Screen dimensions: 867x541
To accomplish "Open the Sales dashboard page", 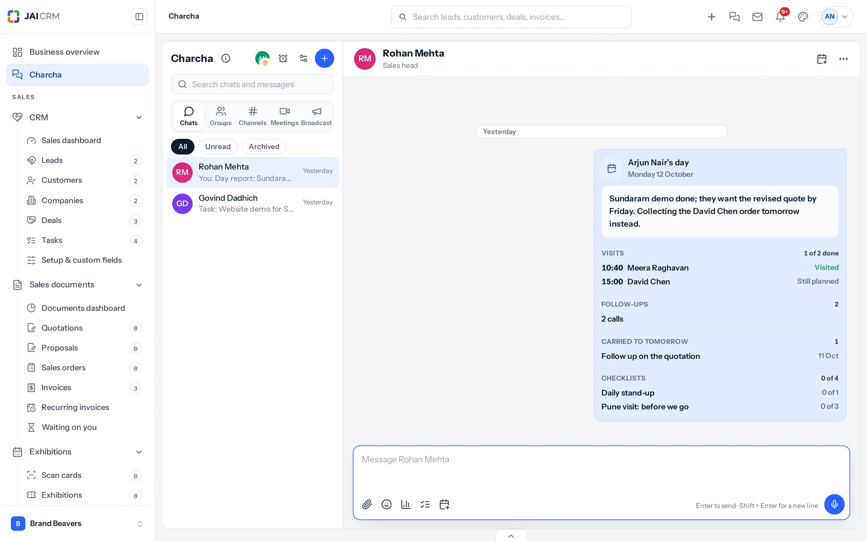I will 84,141.
